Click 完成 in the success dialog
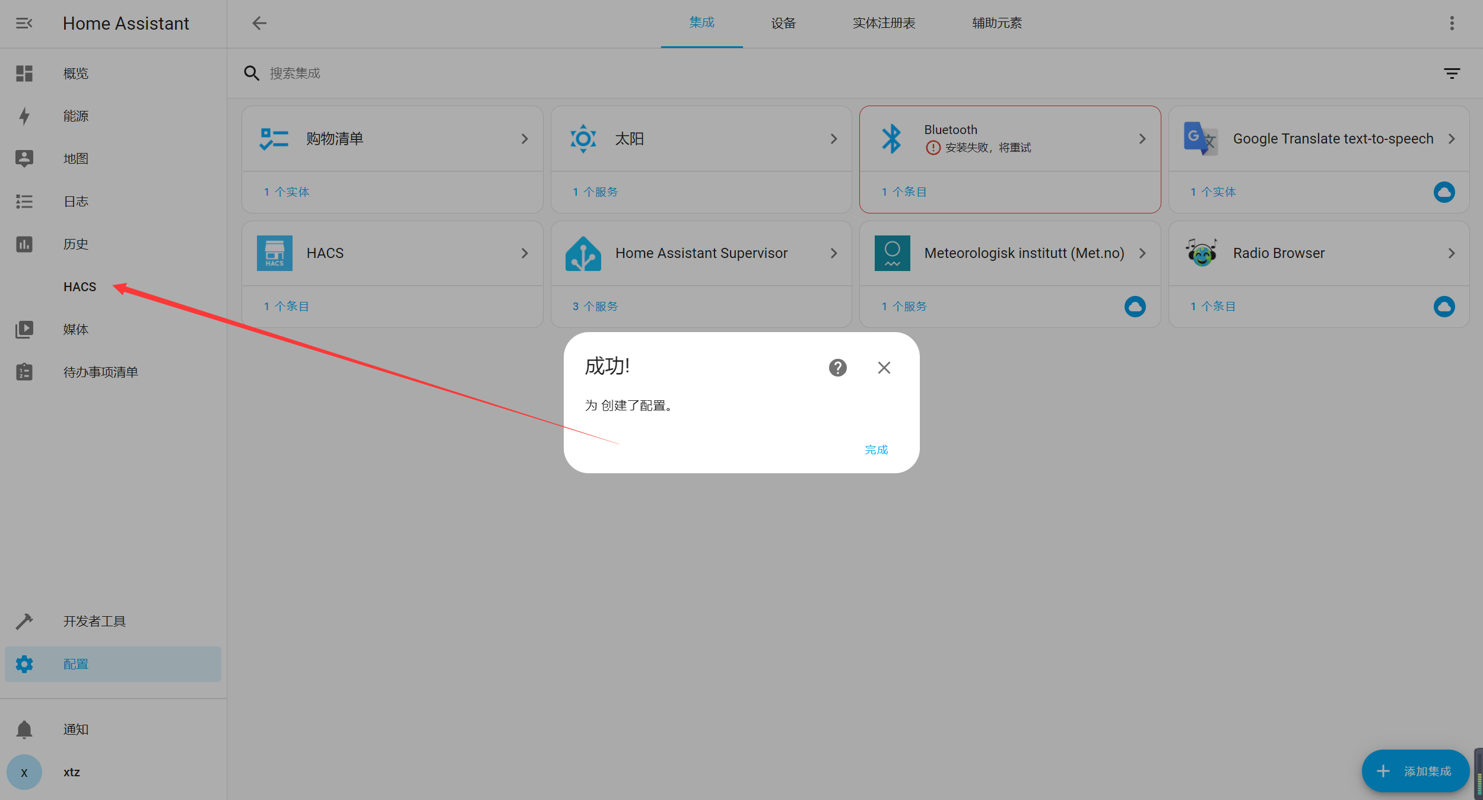 click(875, 450)
